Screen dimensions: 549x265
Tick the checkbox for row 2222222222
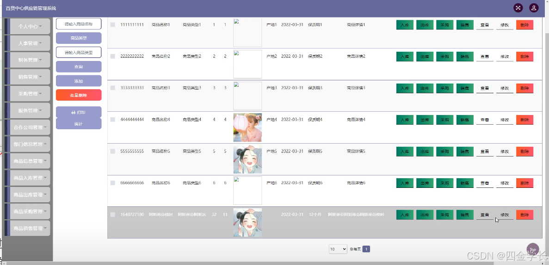coord(113,56)
